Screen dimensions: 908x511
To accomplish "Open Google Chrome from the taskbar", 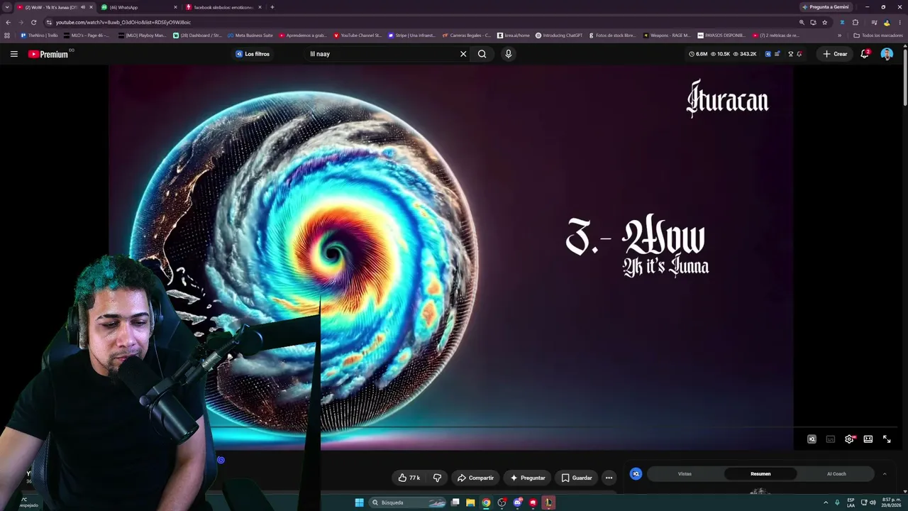I will click(486, 502).
